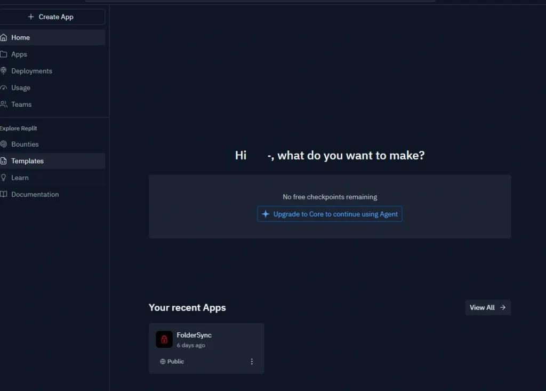This screenshot has height=391, width=546.
Task: Click the arrow icon in View All
Action: pyautogui.click(x=502, y=307)
